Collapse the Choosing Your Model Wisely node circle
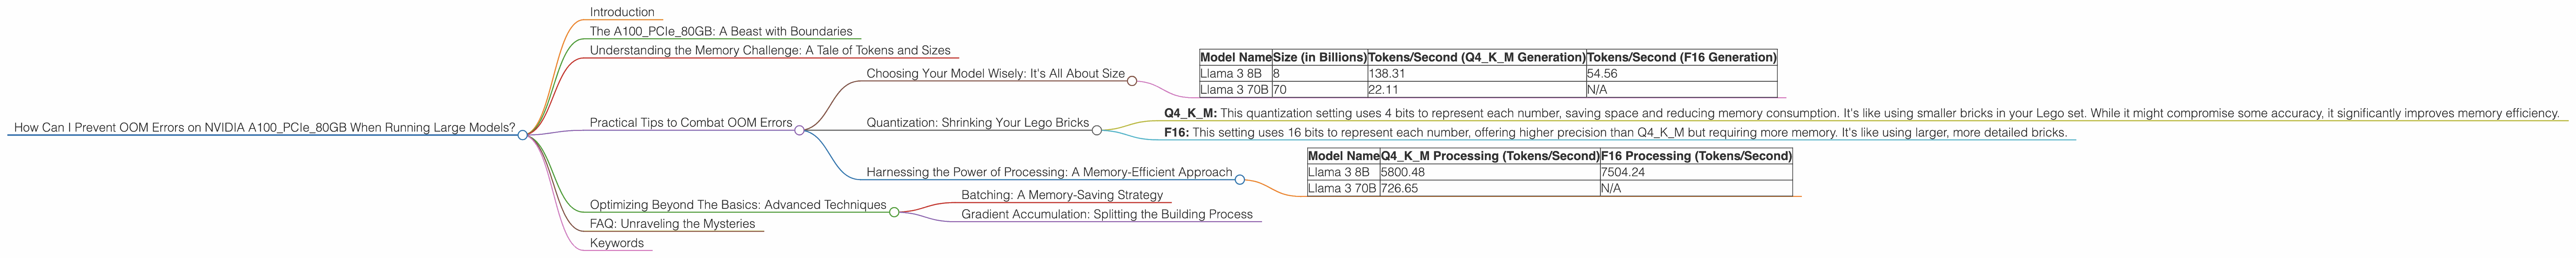The image size is (2576, 258). (x=1132, y=81)
